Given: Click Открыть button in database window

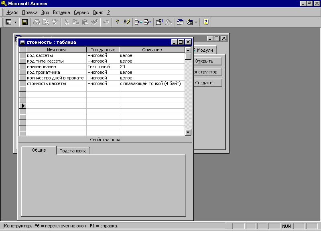Looking at the screenshot, I should pyautogui.click(x=207, y=61).
